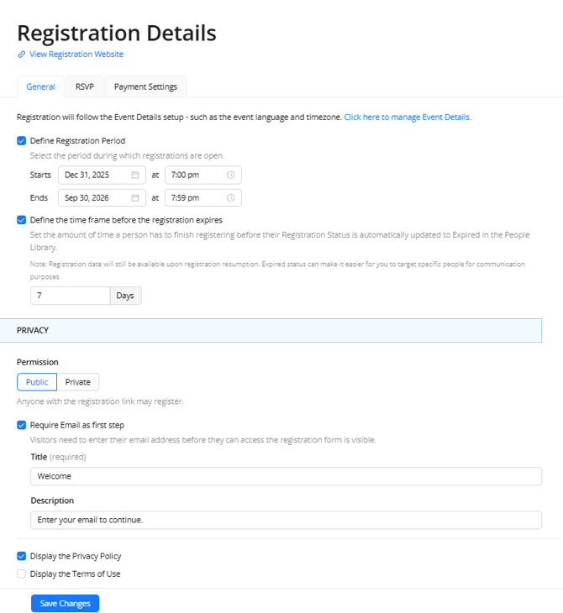
Task: Click the clock icon for the Starts time
Action: click(231, 176)
